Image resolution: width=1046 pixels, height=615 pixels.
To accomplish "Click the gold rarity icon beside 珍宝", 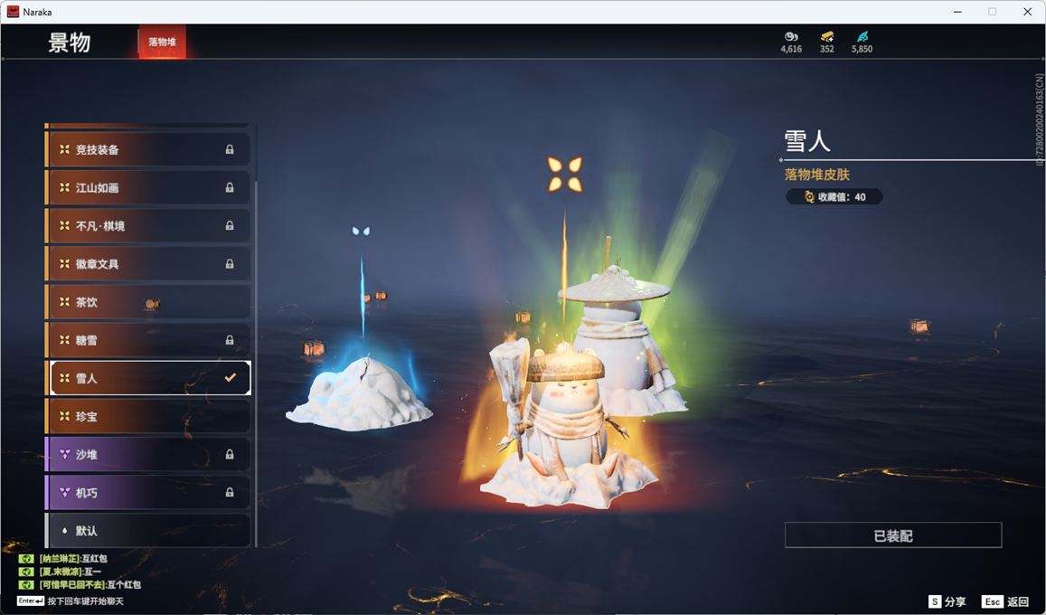I will click(65, 416).
